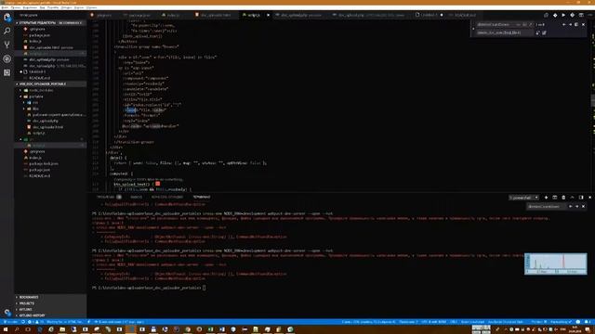Kill the terminal with trash icon

(x=563, y=198)
